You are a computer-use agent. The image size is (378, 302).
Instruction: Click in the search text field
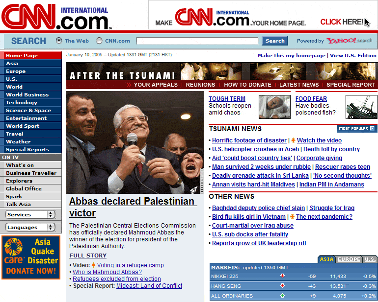coord(197,41)
